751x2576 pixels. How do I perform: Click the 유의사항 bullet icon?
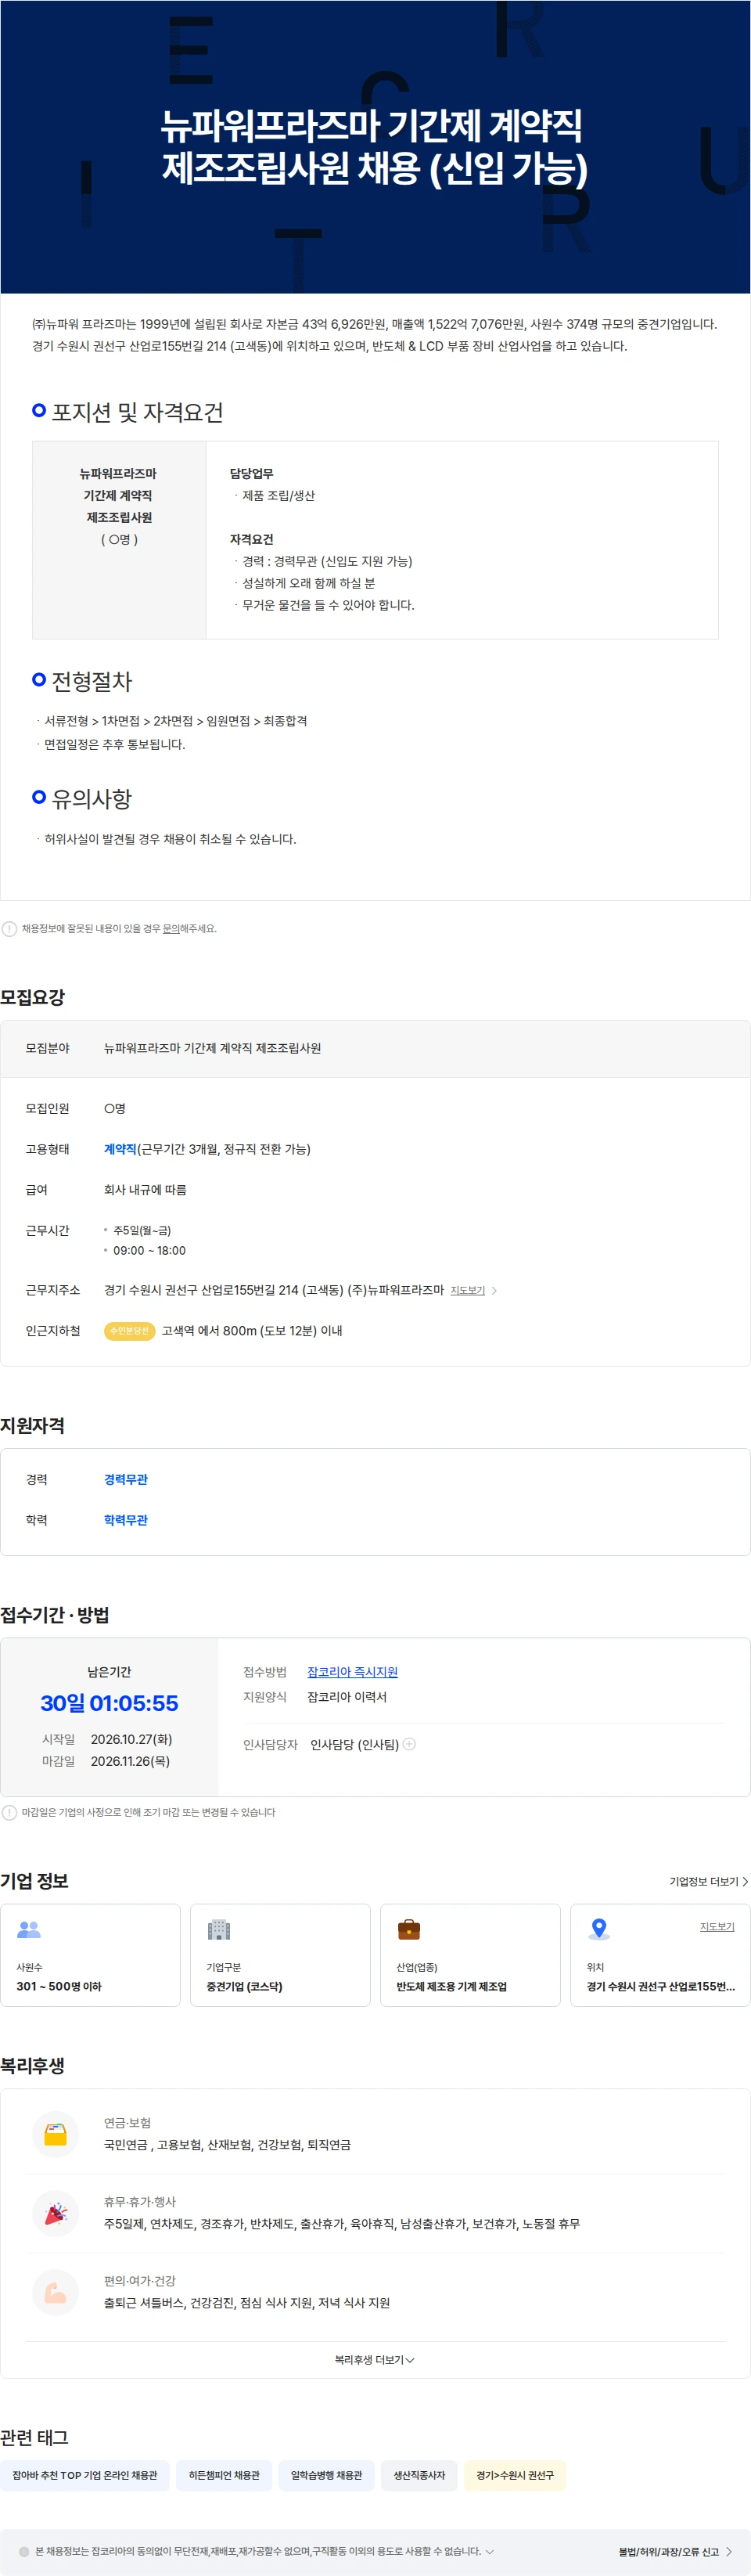[x=39, y=797]
